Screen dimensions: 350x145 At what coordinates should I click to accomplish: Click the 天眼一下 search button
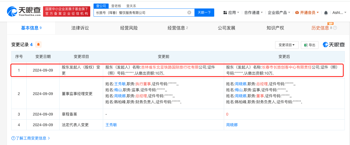[204, 13]
